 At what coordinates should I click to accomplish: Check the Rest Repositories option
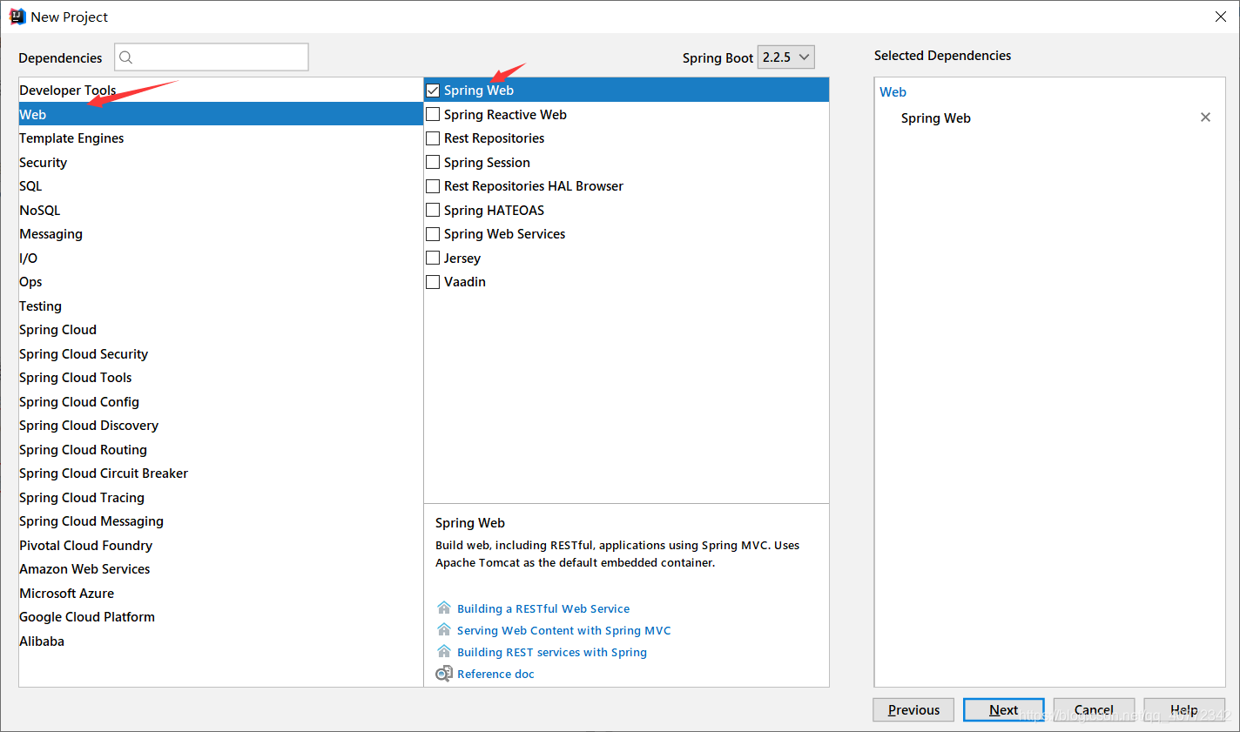(x=433, y=138)
